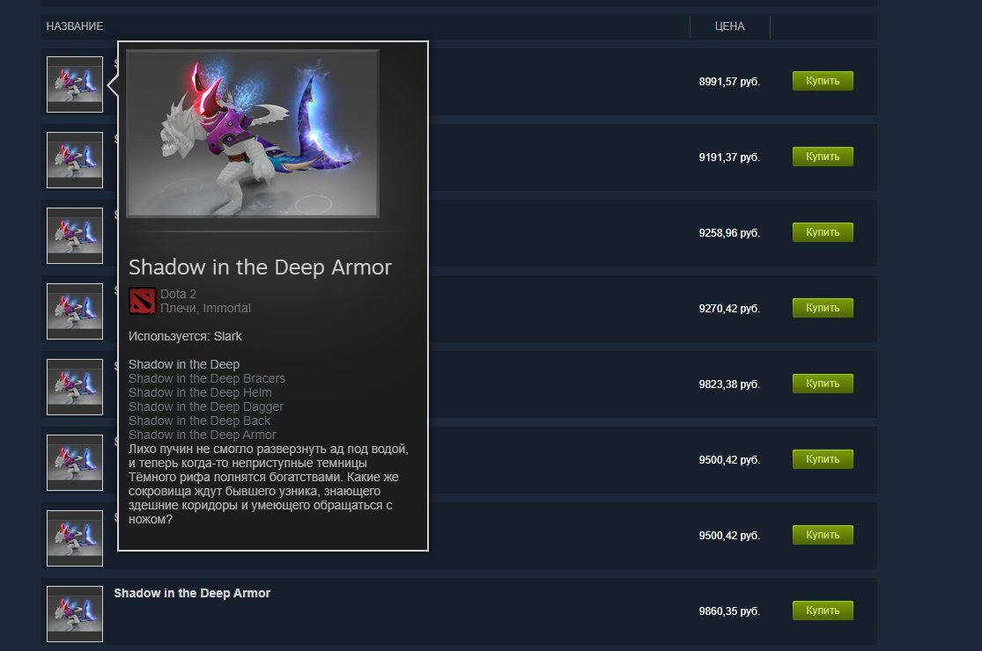Sort listings by the НАЗВАНИЕ column header
Screen dimensions: 982x651
75,26
